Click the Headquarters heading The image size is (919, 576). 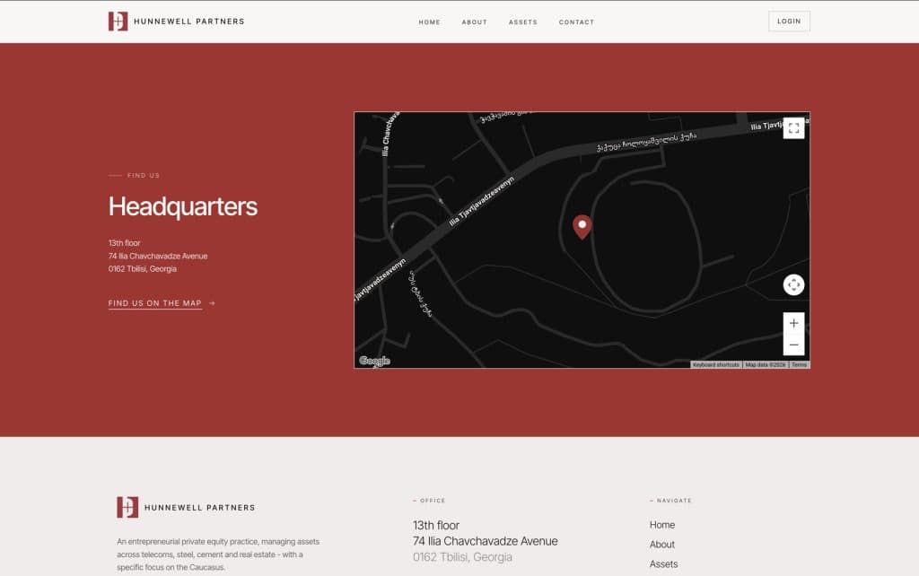pos(183,206)
